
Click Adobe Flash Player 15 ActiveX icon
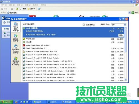[24, 45]
